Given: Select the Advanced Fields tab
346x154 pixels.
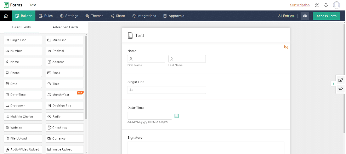Looking at the screenshot, I should [x=65, y=27].
